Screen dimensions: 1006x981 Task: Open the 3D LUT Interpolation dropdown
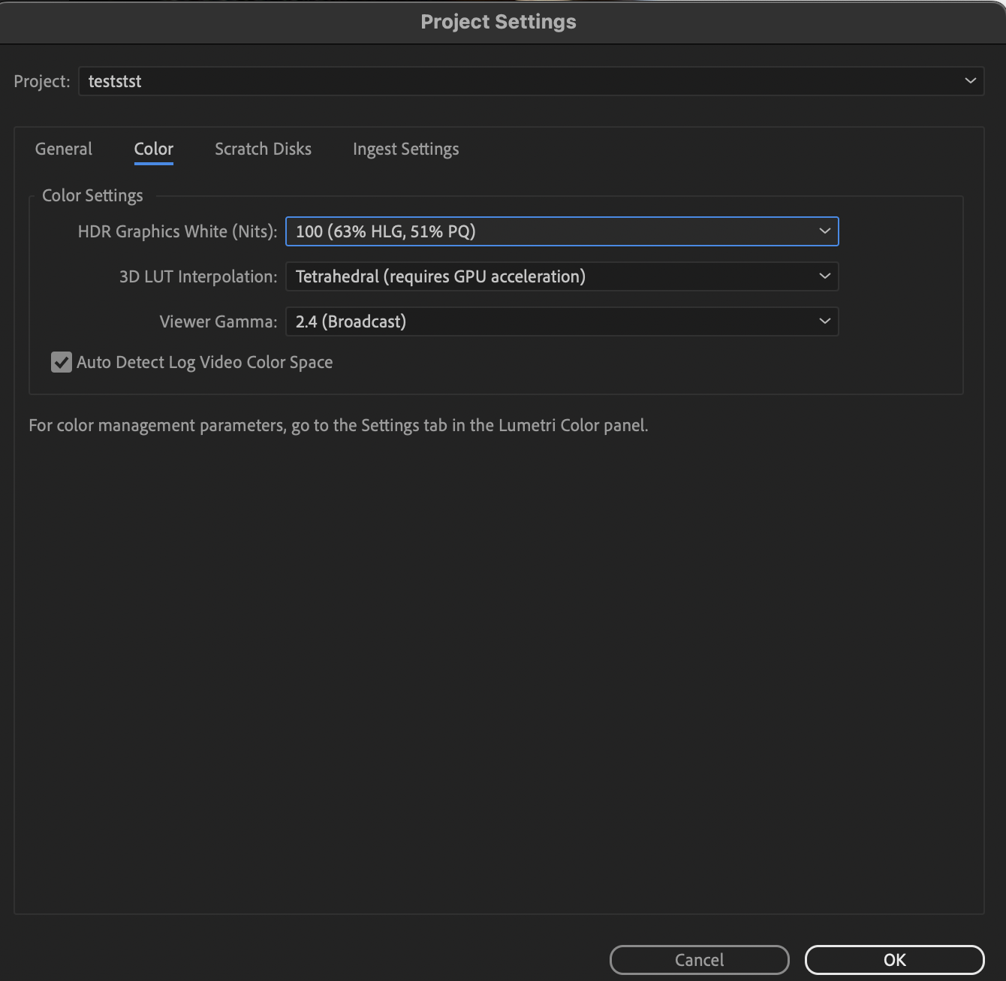coord(562,276)
